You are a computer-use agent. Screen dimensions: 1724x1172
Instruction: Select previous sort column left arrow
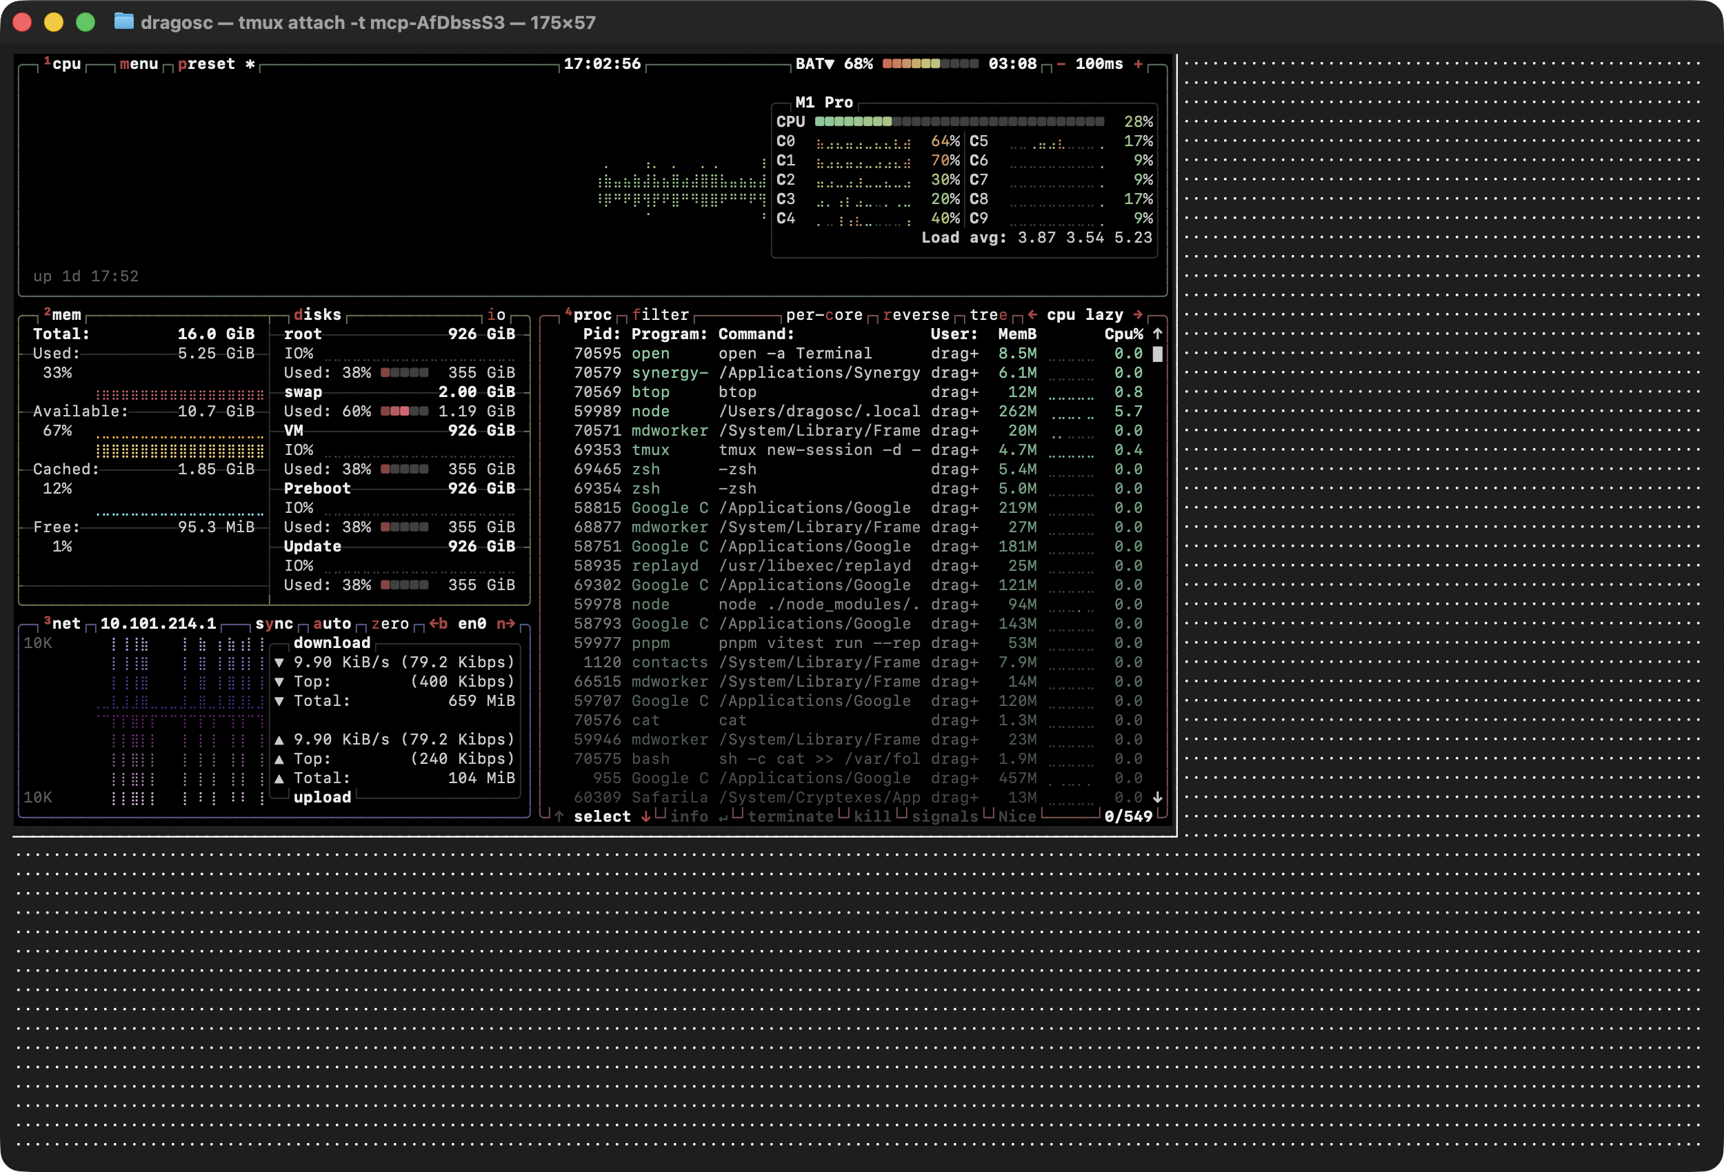coord(1032,314)
